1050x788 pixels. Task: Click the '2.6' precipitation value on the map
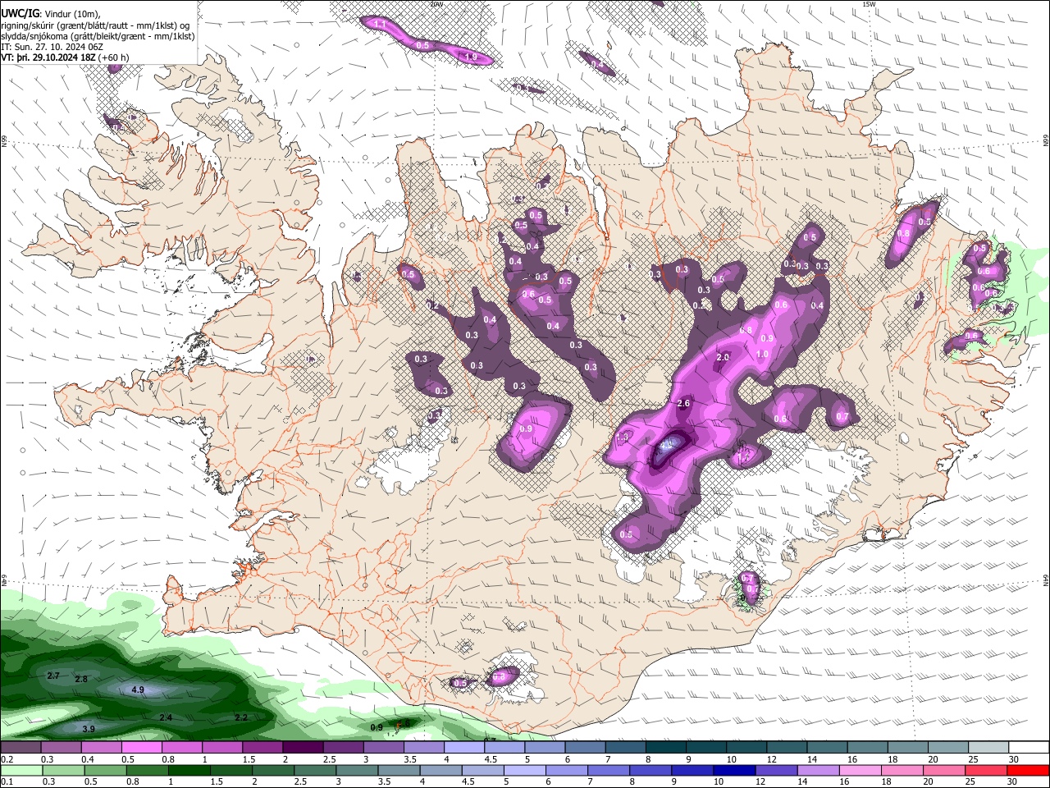point(683,403)
